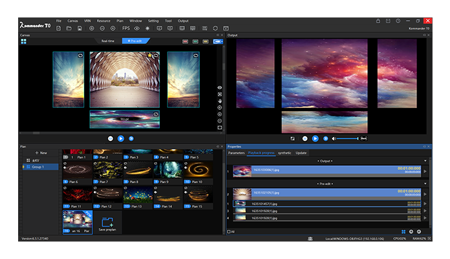450x259 pixels.
Task: Click the canvas grid layout icon
Action: 24,41
